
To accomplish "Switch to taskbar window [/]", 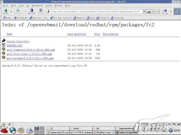I will (x=58, y=128).
